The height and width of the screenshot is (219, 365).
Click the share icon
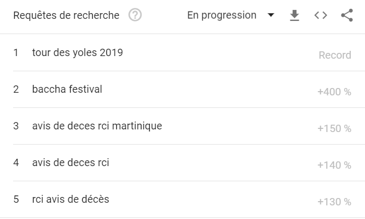click(347, 15)
